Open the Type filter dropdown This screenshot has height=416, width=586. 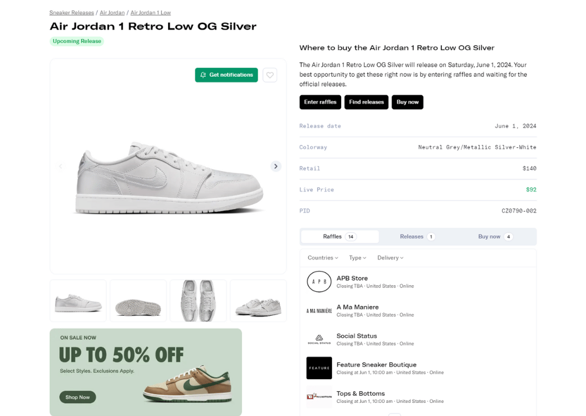[x=358, y=258]
